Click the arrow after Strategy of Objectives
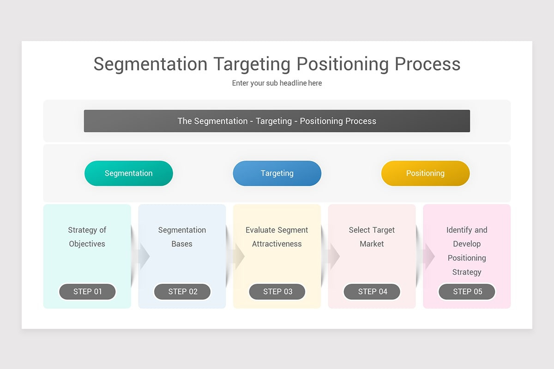This screenshot has width=554, height=369. point(141,256)
